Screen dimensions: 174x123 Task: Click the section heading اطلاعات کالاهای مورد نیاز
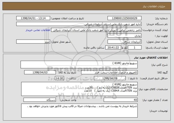tap(151, 57)
